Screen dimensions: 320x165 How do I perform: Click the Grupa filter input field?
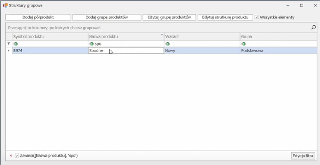279,44
